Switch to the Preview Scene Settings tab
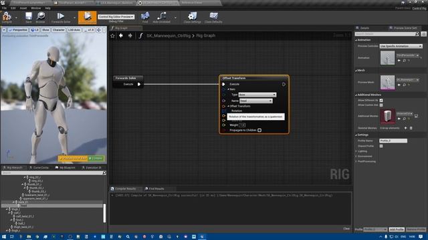Screen dimensions: 428x240 click(x=405, y=28)
